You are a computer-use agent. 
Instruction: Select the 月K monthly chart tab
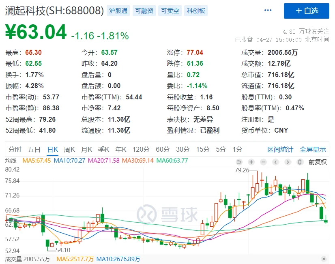point(86,149)
